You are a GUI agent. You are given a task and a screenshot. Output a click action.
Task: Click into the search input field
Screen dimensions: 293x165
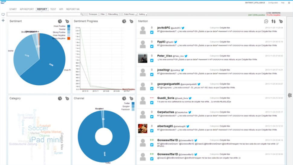pos(44,14)
